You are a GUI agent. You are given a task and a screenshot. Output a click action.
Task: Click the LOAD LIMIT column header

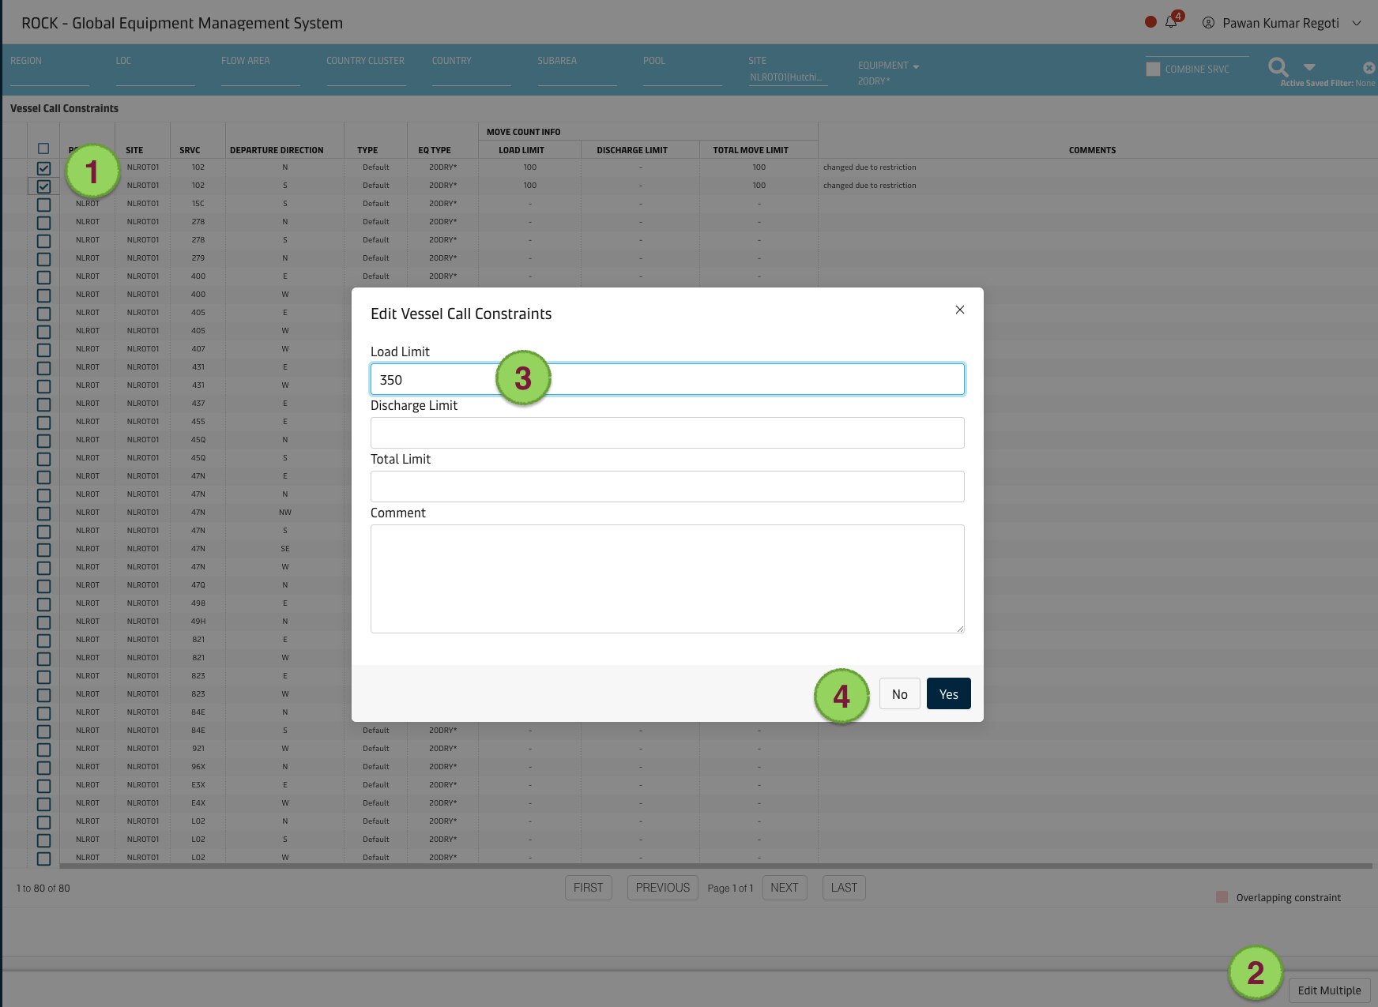coord(521,150)
